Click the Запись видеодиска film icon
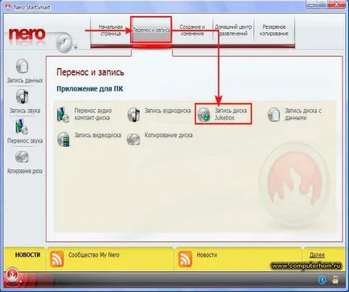Screen dimensions: 349x292 64,139
